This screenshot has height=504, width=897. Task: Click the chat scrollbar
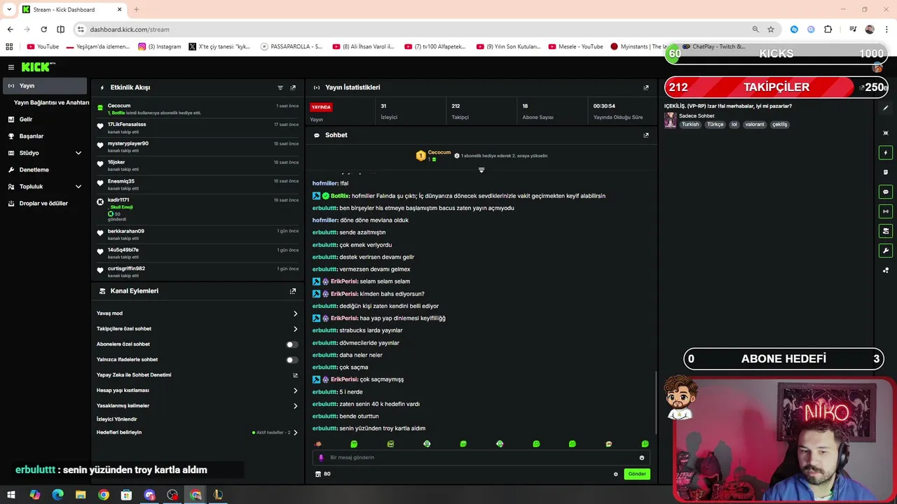655,402
